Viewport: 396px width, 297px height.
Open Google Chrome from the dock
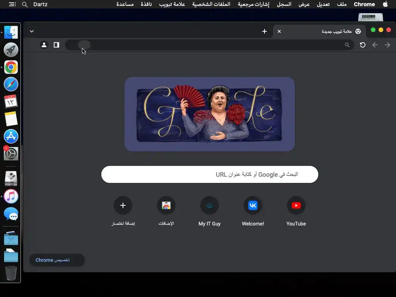click(11, 67)
